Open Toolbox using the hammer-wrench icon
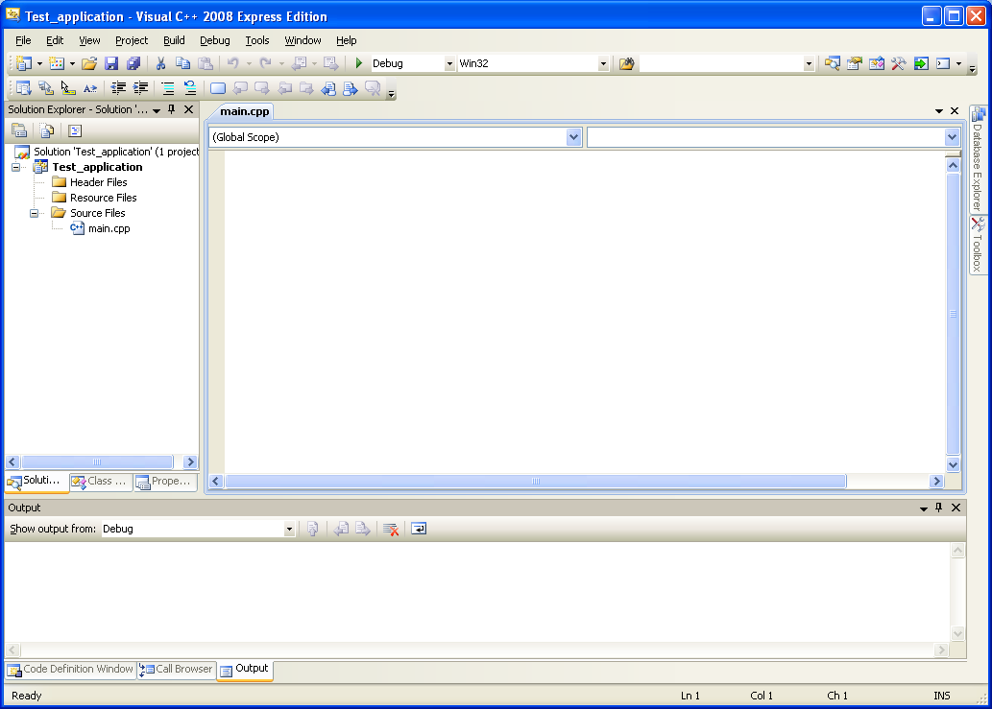This screenshot has height=709, width=992. [898, 63]
